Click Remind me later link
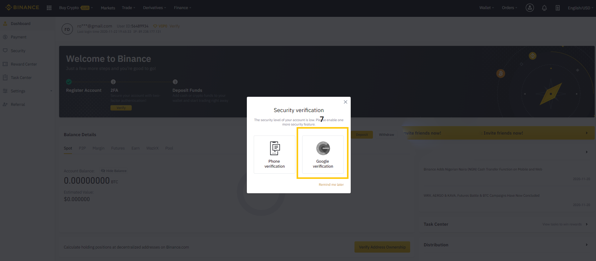 tap(331, 185)
